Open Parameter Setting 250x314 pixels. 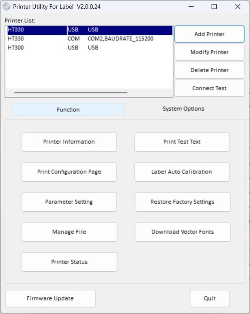pos(69,202)
